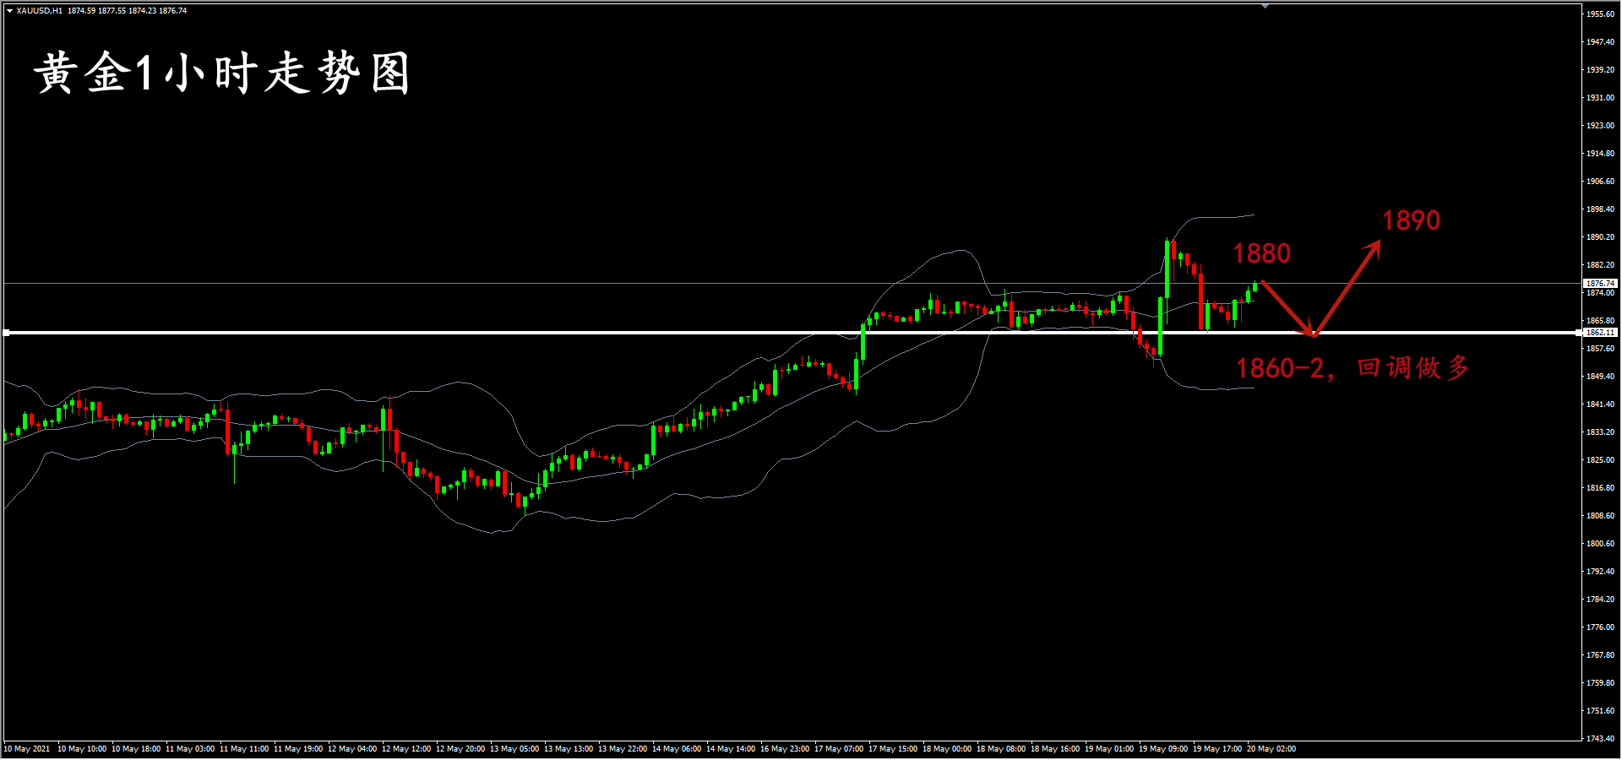
Task: Click the 12 May 20:00 time label
Action: click(460, 749)
